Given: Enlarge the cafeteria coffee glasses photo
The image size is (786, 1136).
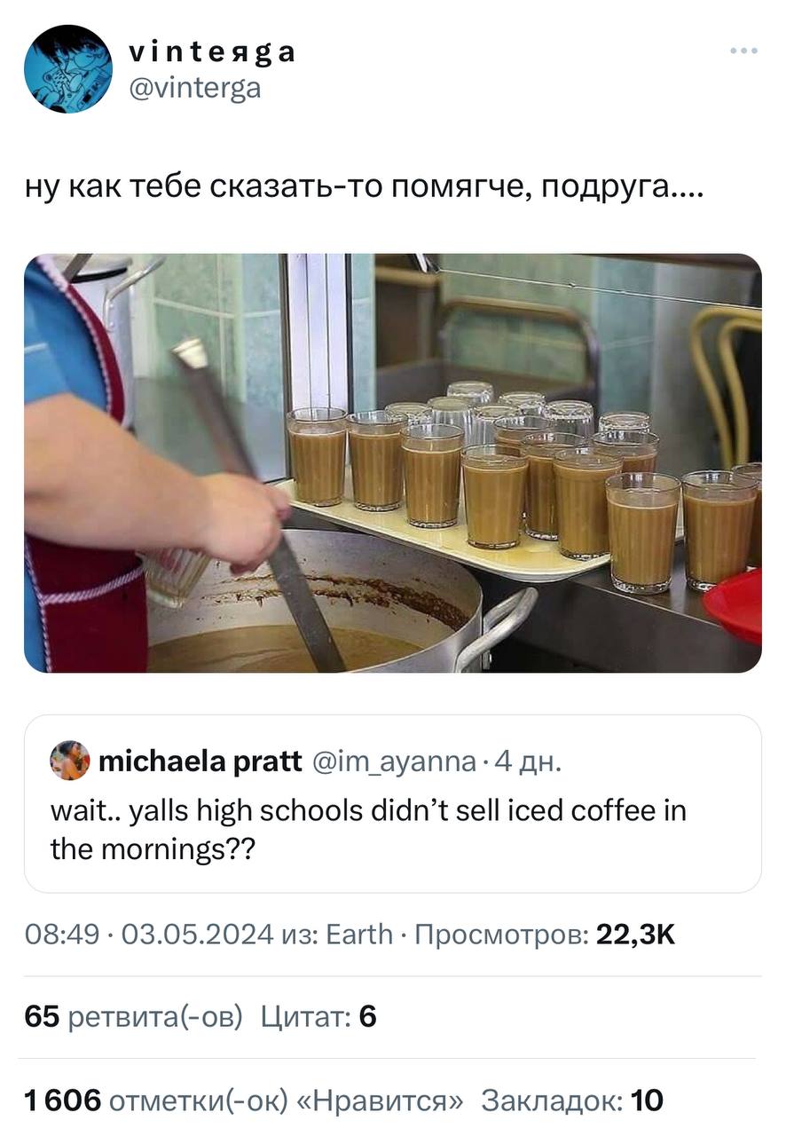Looking at the screenshot, I should [x=392, y=463].
